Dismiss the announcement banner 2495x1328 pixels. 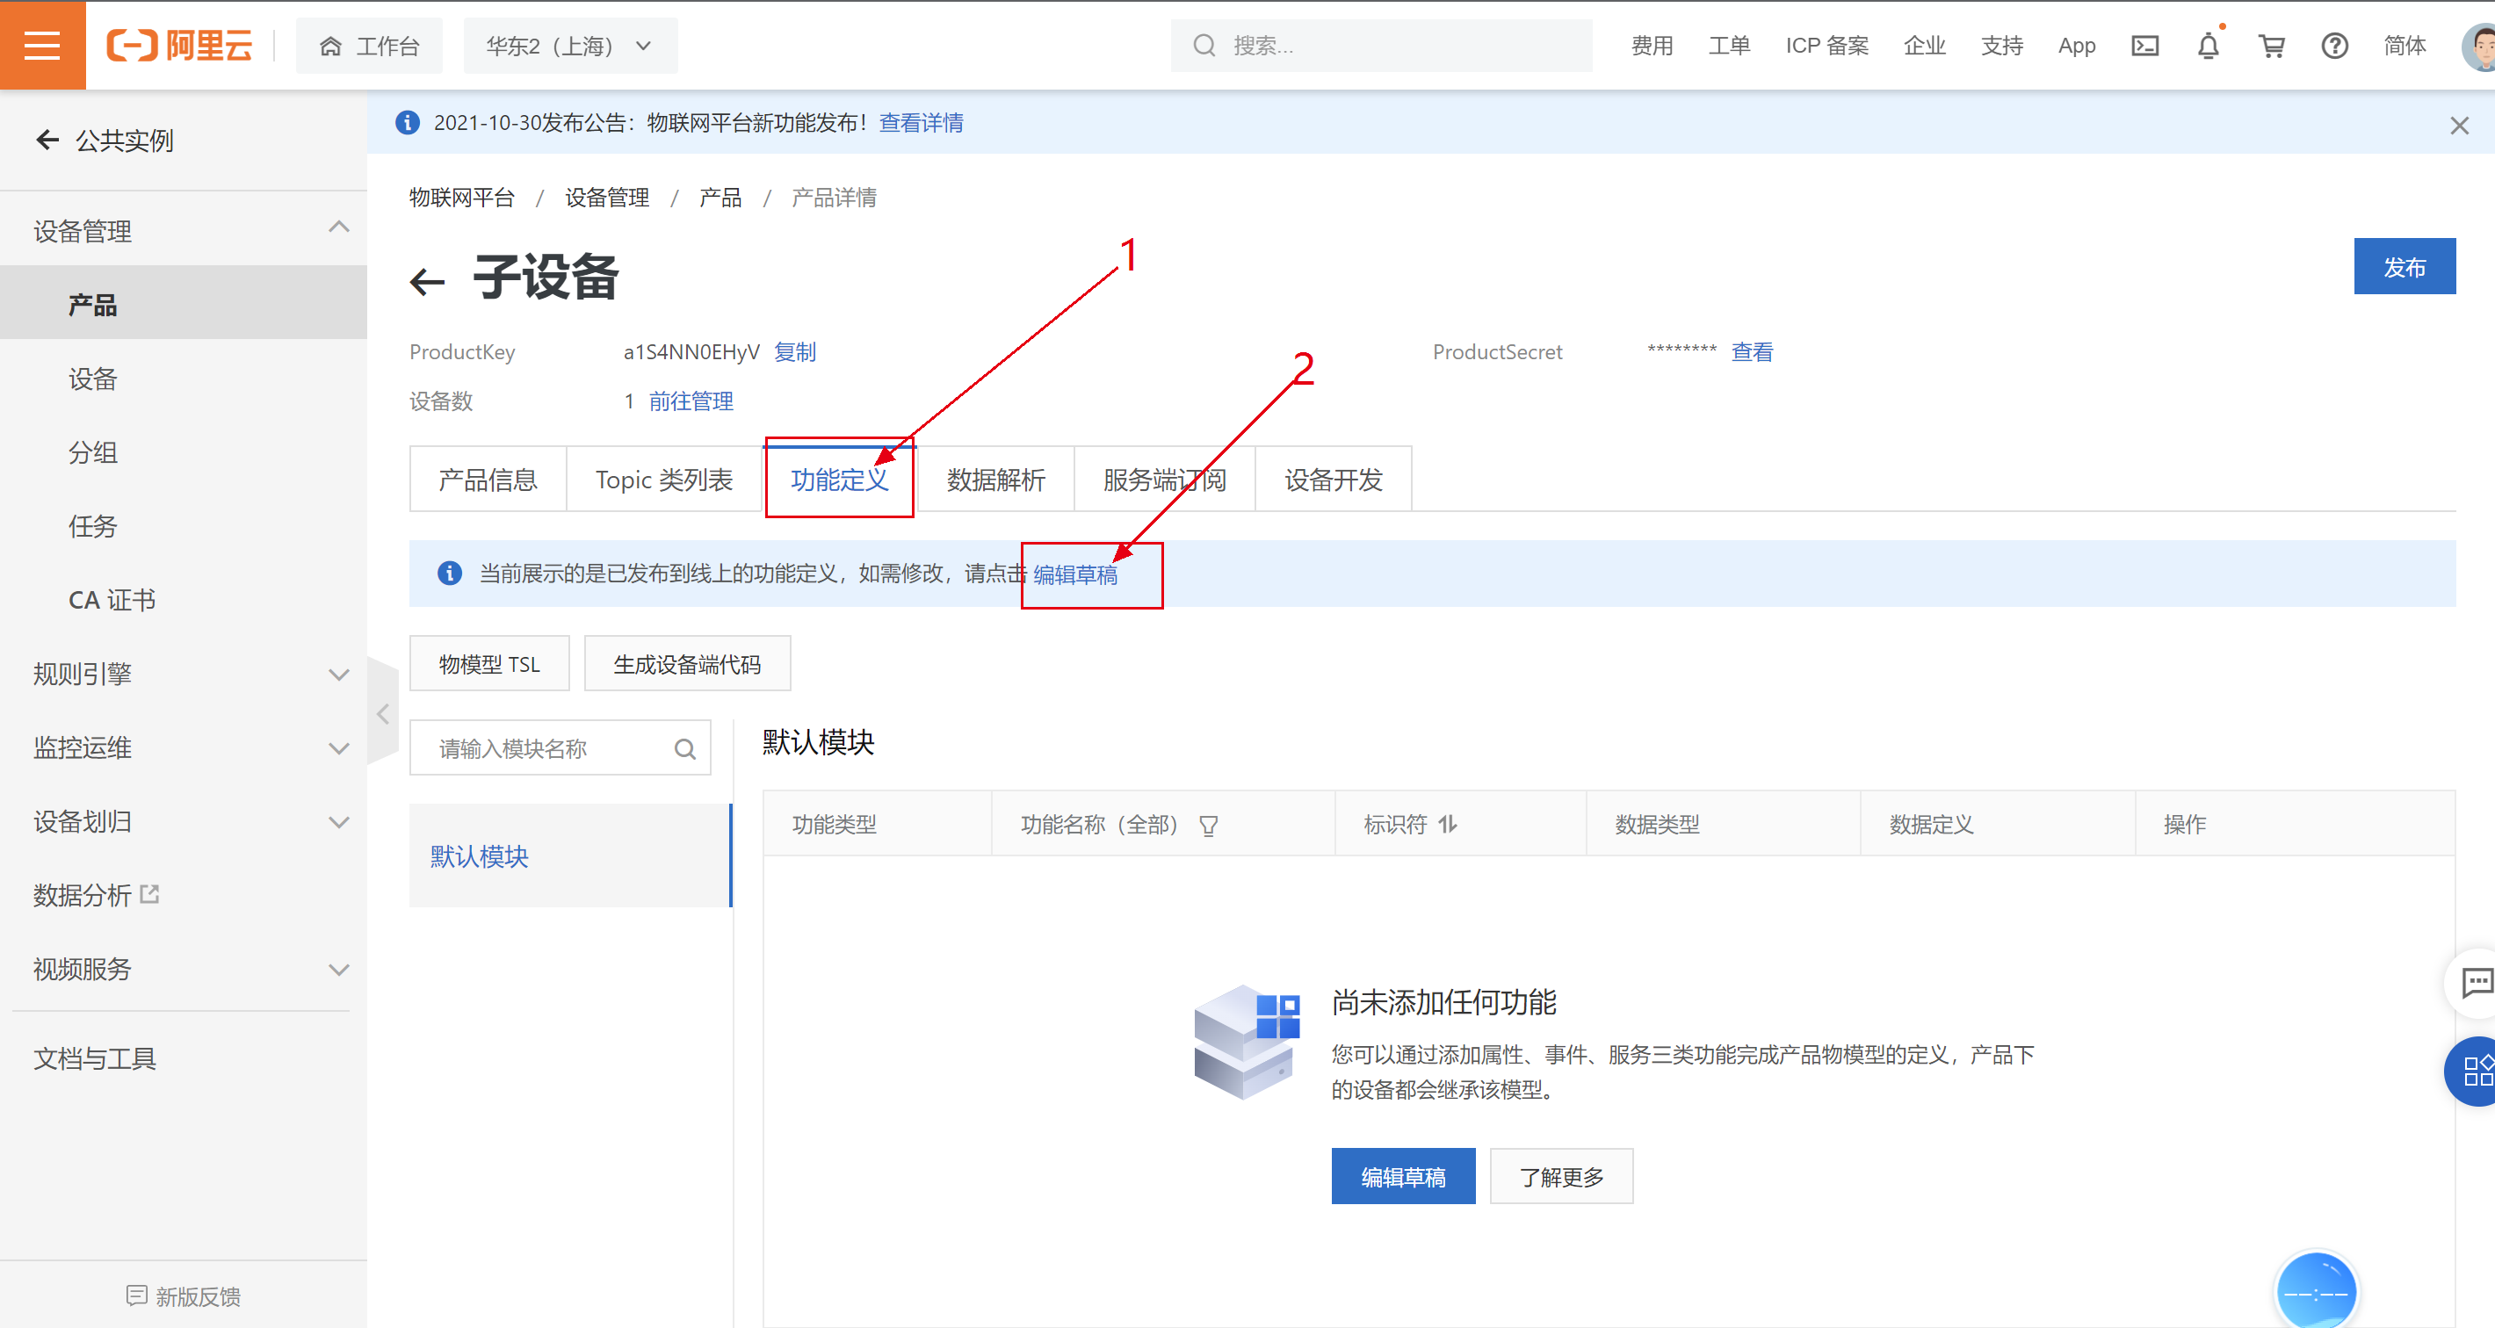click(x=2458, y=125)
